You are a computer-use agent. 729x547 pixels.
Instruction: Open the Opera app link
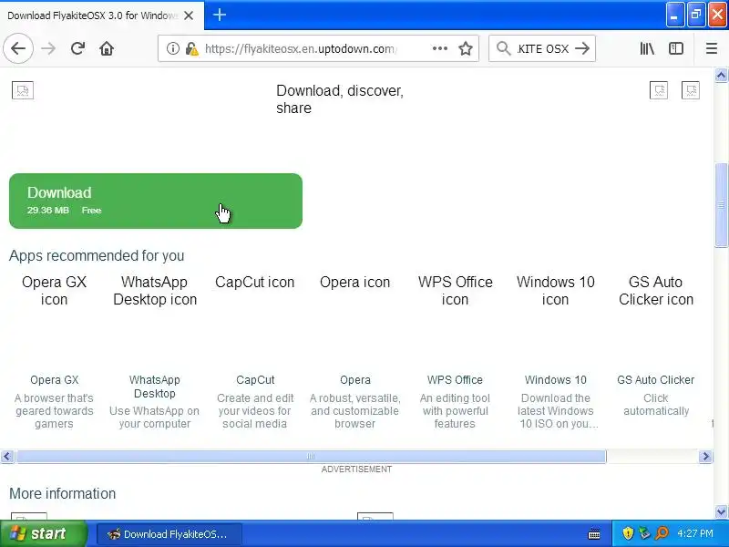pos(355,379)
